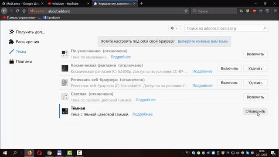Click the По умолчанию theme thumbnail
279x157 pixels.
click(65, 54)
